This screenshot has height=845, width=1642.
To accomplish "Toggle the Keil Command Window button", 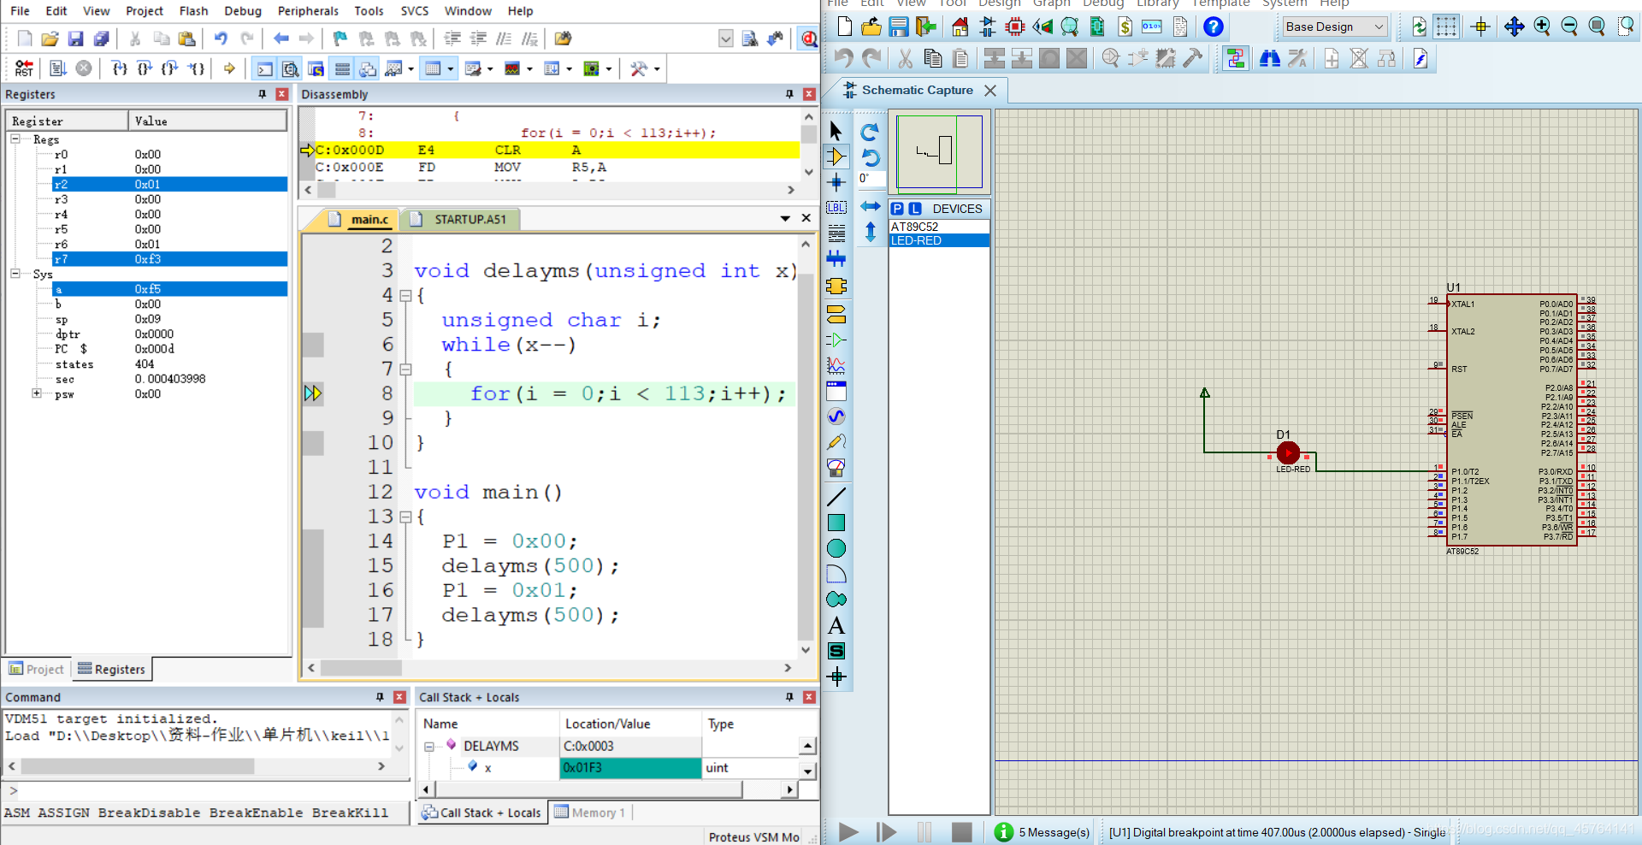I will click(265, 68).
